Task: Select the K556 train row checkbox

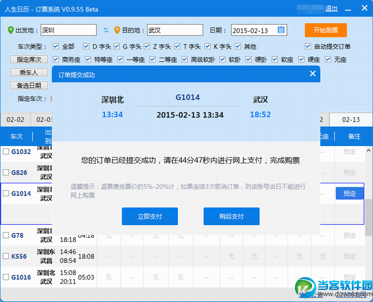Action: click(x=6, y=256)
